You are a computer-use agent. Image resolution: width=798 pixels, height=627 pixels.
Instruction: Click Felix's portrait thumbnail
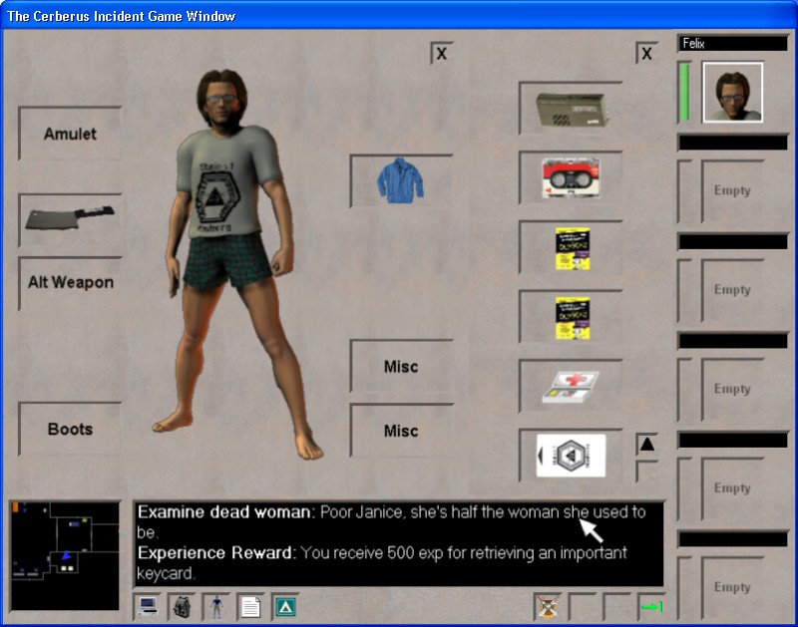732,93
